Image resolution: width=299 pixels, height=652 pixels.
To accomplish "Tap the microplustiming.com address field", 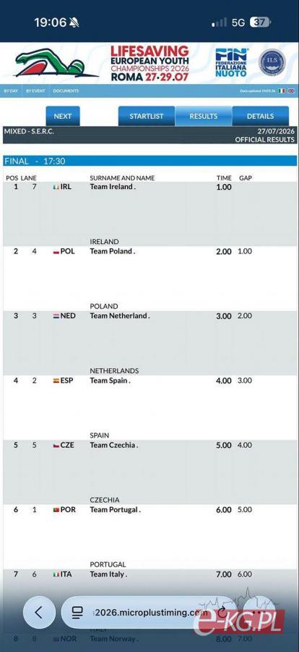I will pos(149,612).
